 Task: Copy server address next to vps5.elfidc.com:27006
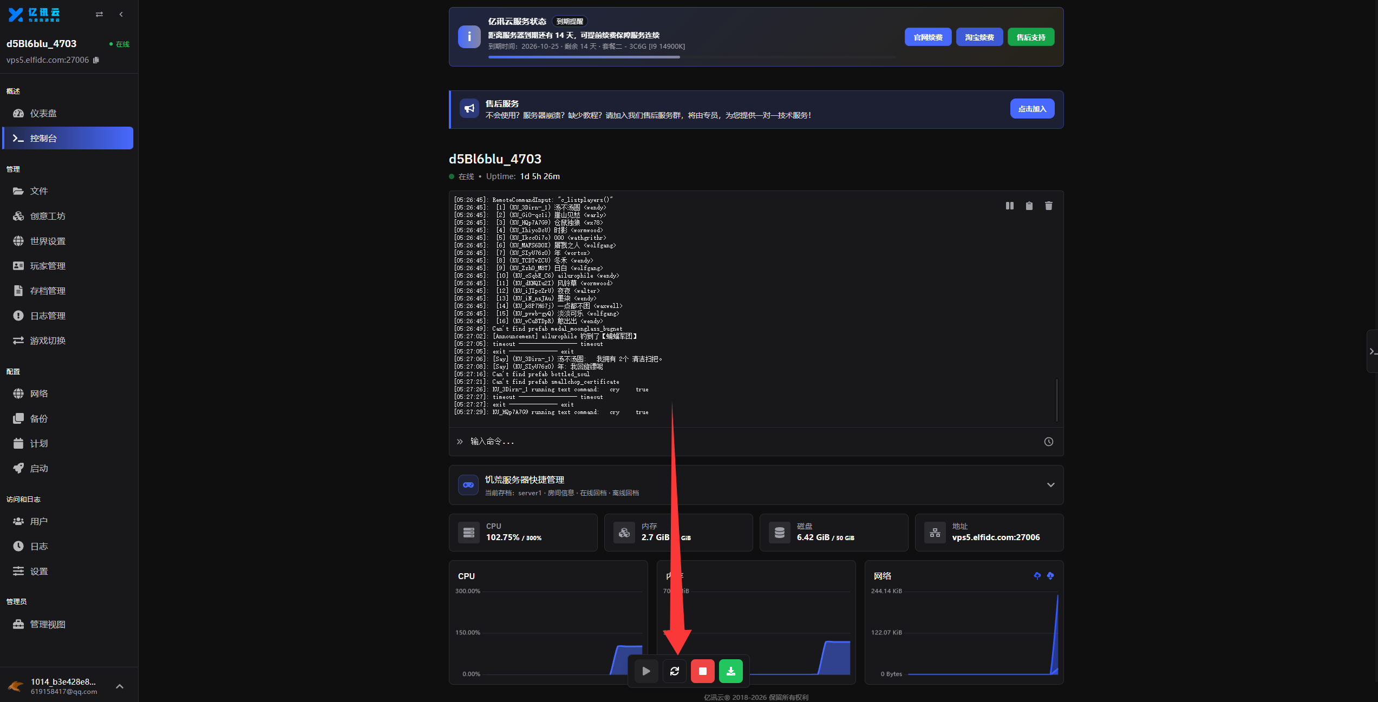pyautogui.click(x=96, y=60)
